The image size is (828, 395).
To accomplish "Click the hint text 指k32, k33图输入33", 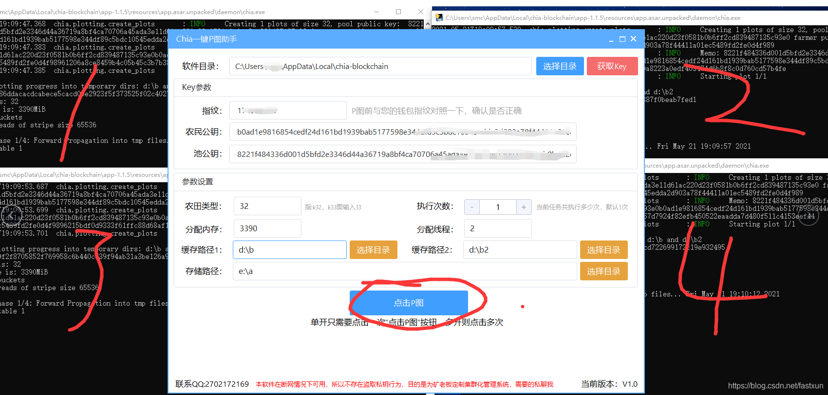I will (x=333, y=207).
